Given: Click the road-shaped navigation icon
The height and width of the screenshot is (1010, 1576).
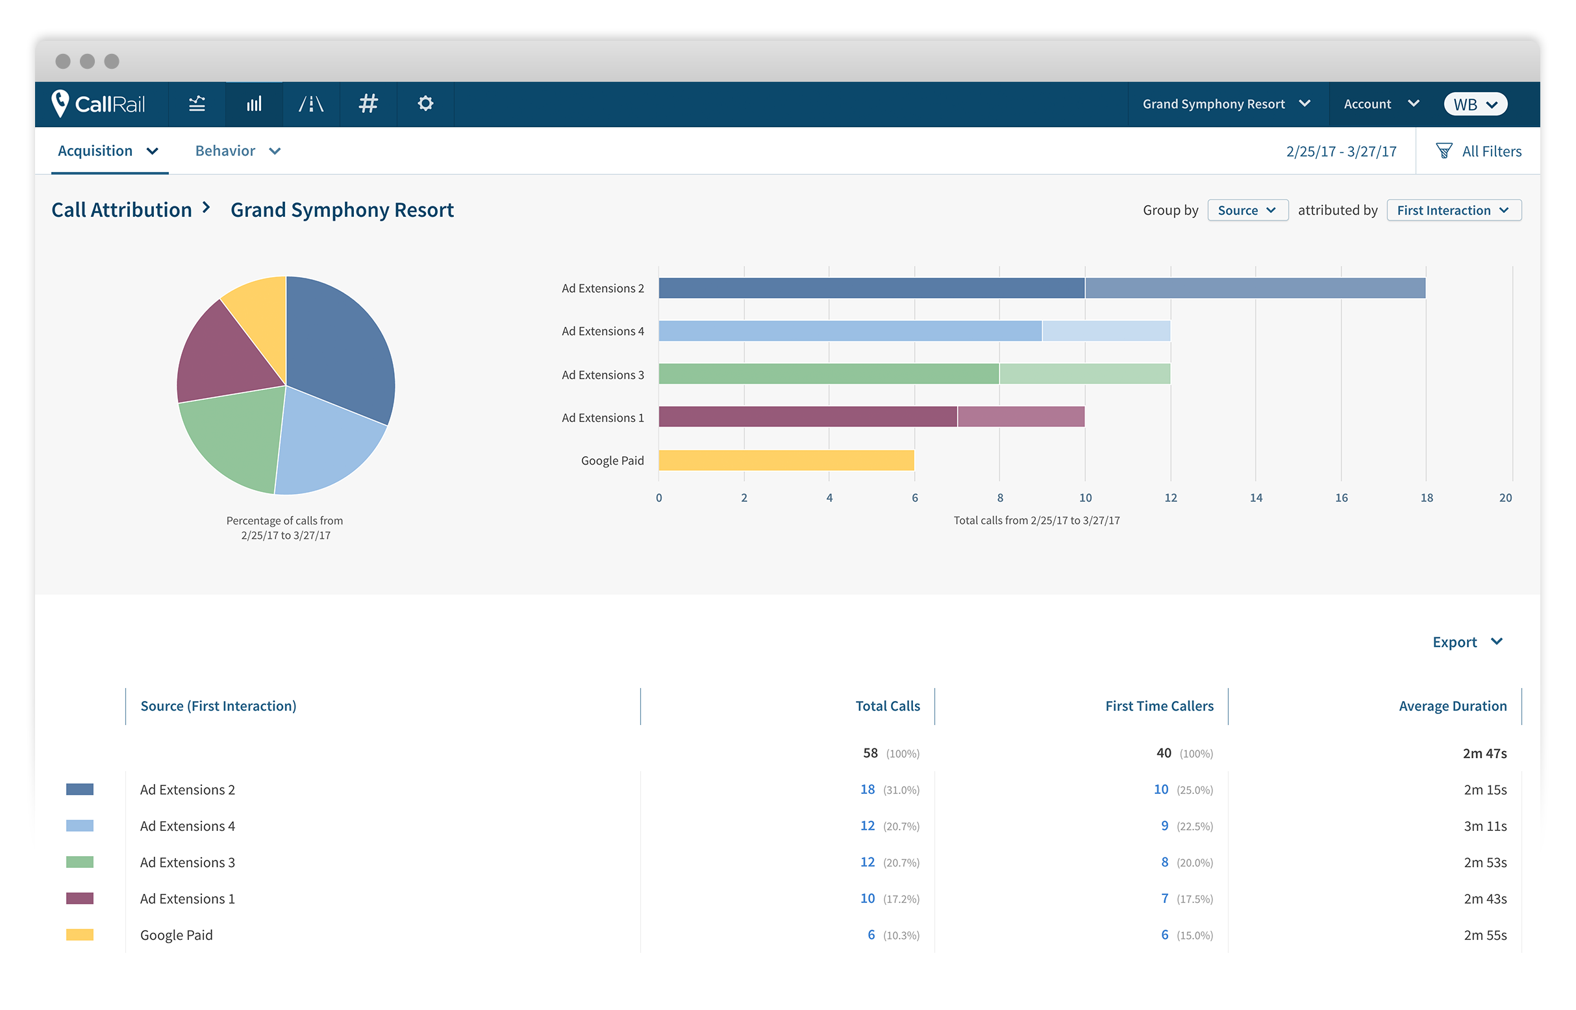Looking at the screenshot, I should 311,104.
